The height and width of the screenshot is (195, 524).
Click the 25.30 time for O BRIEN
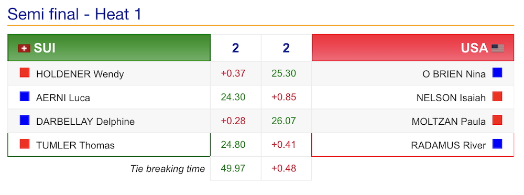coord(283,73)
